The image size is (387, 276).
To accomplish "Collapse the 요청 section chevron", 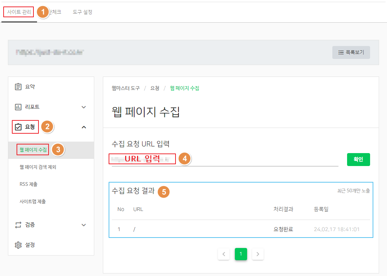I will click(x=84, y=127).
